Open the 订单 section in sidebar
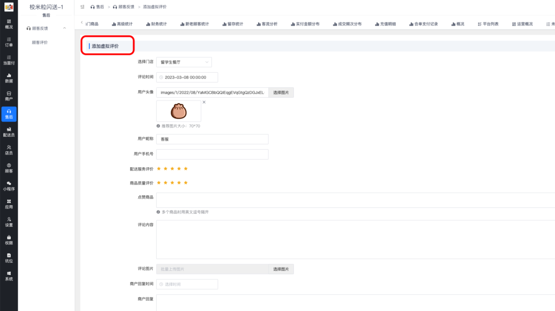The width and height of the screenshot is (555, 311). (9, 42)
